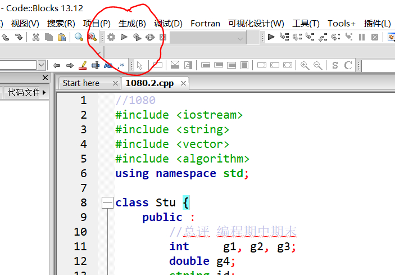Select the arrow pointer tool

[139, 66]
